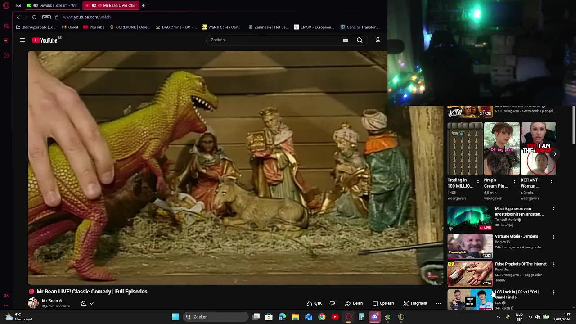The image size is (576, 324).
Task: Dislike the Mr Bean video
Action: pyautogui.click(x=333, y=303)
